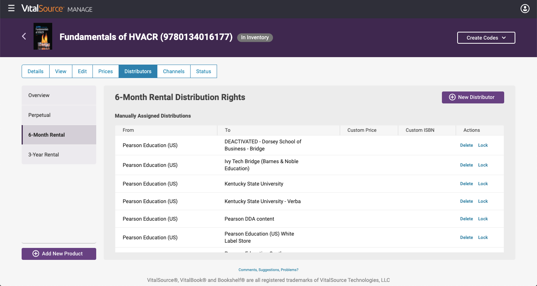Switch to the Details tab

click(35, 71)
